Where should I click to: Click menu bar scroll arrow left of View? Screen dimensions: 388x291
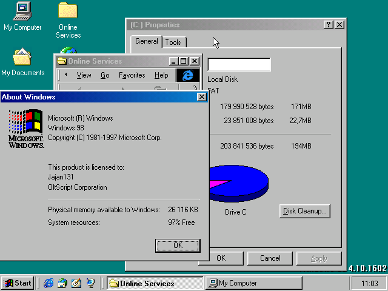pyautogui.click(x=66, y=75)
